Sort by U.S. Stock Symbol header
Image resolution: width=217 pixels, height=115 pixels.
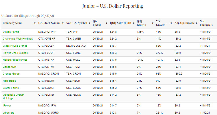(x=49, y=23)
